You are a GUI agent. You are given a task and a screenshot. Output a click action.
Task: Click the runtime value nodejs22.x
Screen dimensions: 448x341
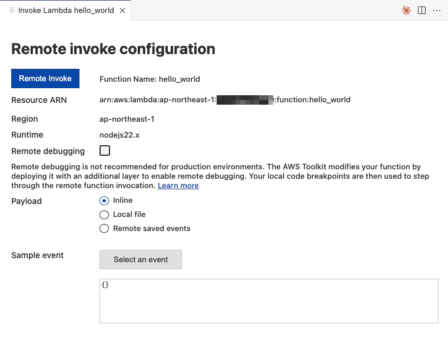point(120,135)
